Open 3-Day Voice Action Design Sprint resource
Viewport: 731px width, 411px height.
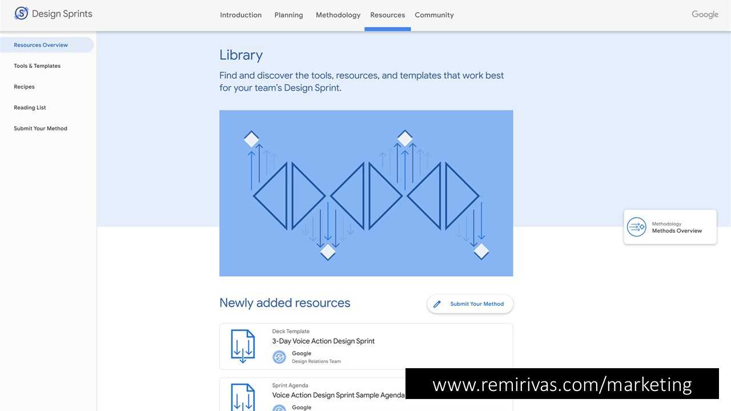(x=366, y=346)
